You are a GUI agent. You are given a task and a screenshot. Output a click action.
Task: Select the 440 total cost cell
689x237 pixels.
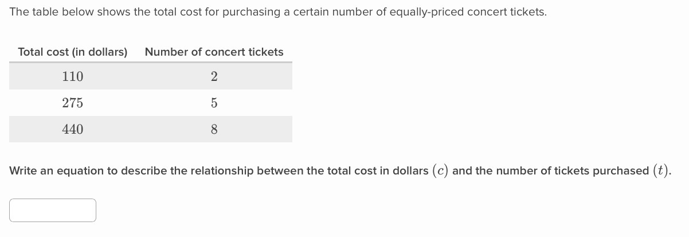[73, 130]
